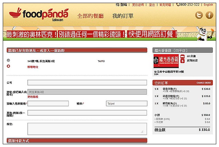The height and width of the screenshot is (147, 219).
Task: Click the saved address text 141號7樓, 民生東路2段
Action: (x=41, y=61)
